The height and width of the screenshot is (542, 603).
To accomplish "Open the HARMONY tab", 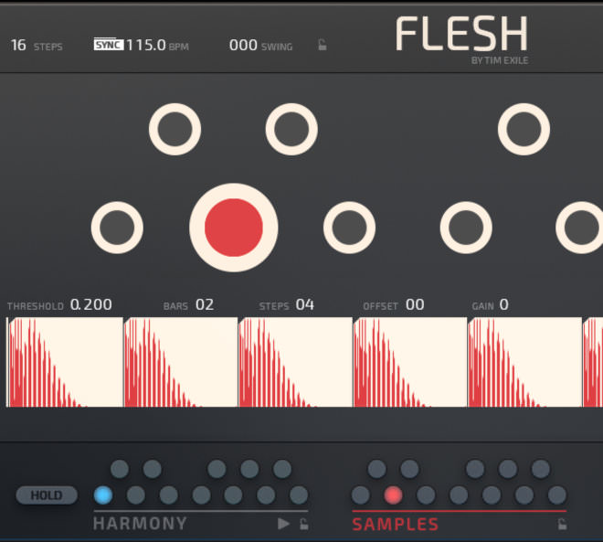I will tap(140, 524).
